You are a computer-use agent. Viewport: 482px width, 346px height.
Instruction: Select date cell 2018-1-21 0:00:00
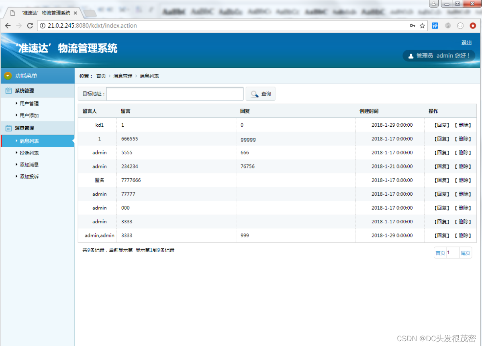click(392, 166)
